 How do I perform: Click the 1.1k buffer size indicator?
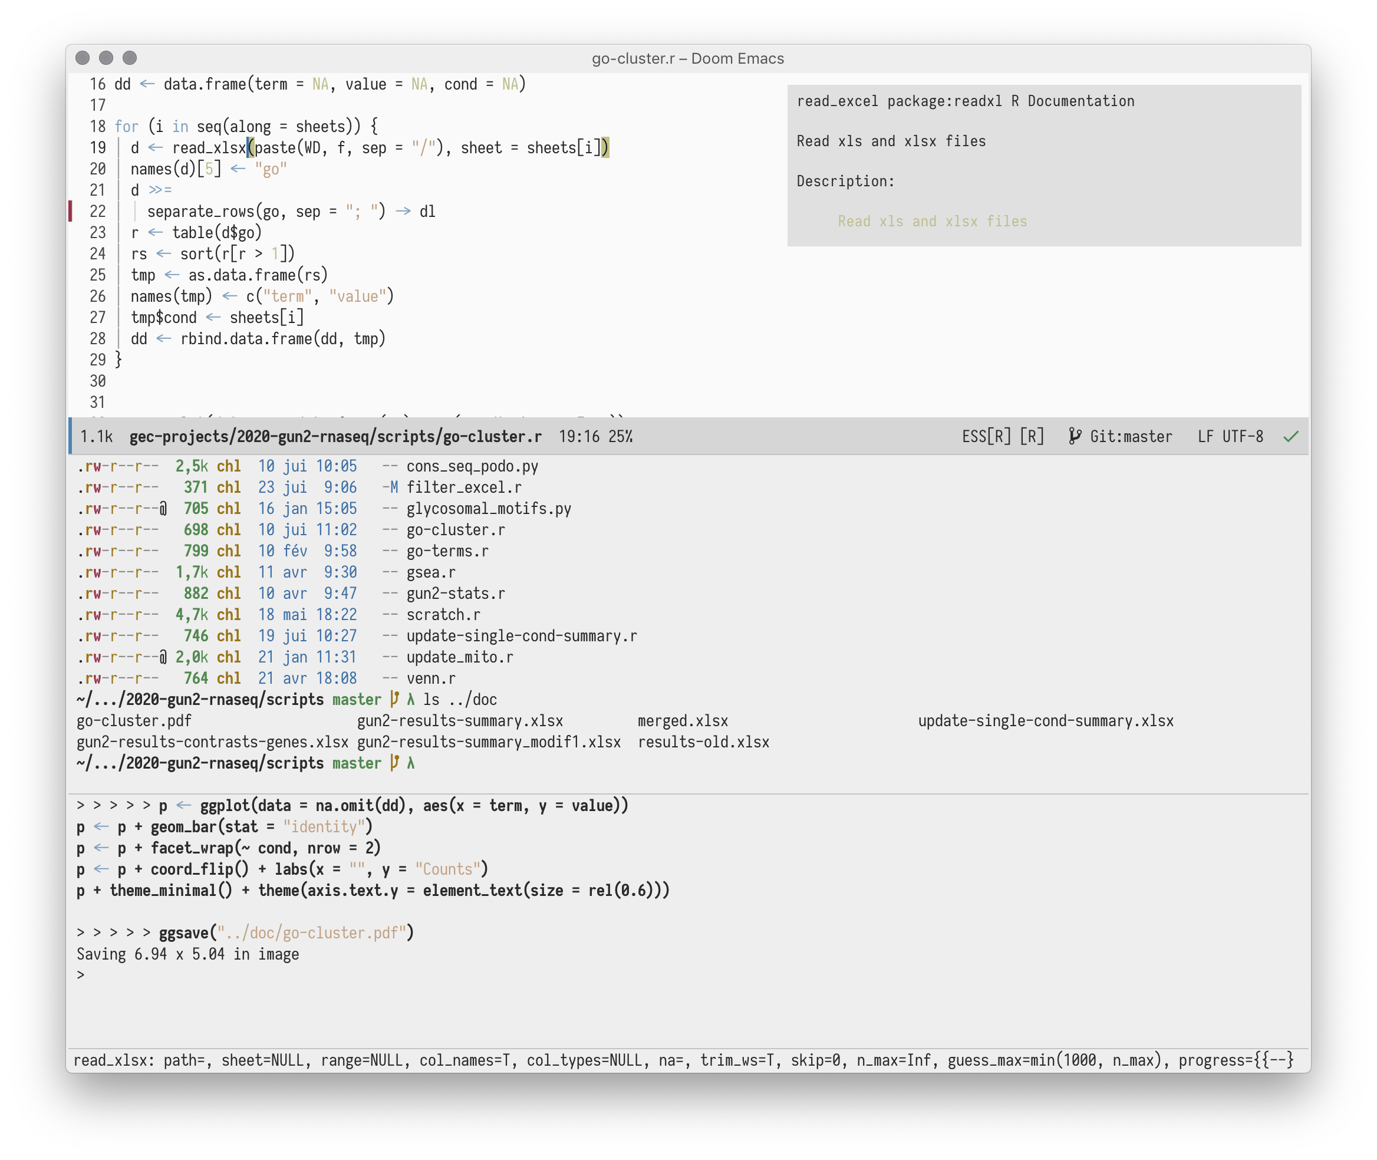(96, 437)
